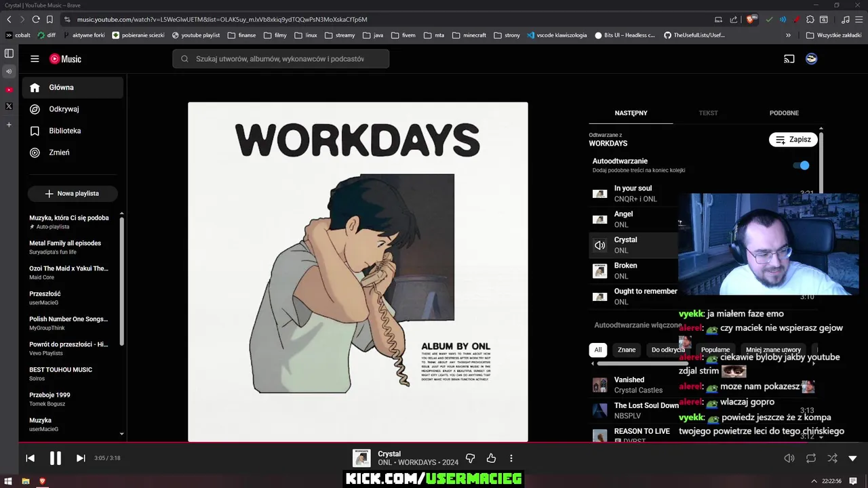Open the three-dot song options menu
This screenshot has width=868, height=488.
(x=511, y=458)
